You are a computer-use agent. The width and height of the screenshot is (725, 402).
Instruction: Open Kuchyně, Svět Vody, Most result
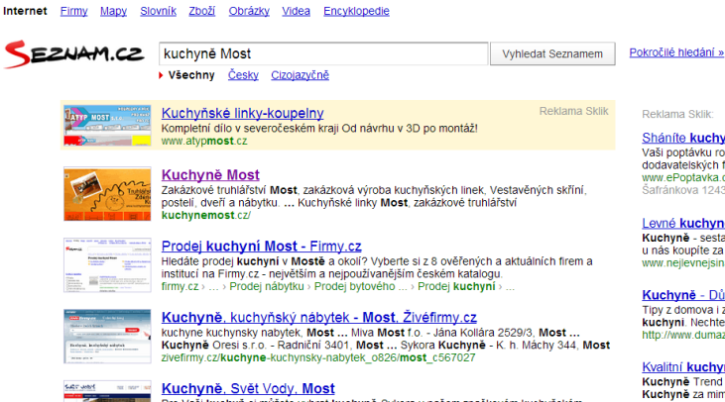(x=248, y=388)
